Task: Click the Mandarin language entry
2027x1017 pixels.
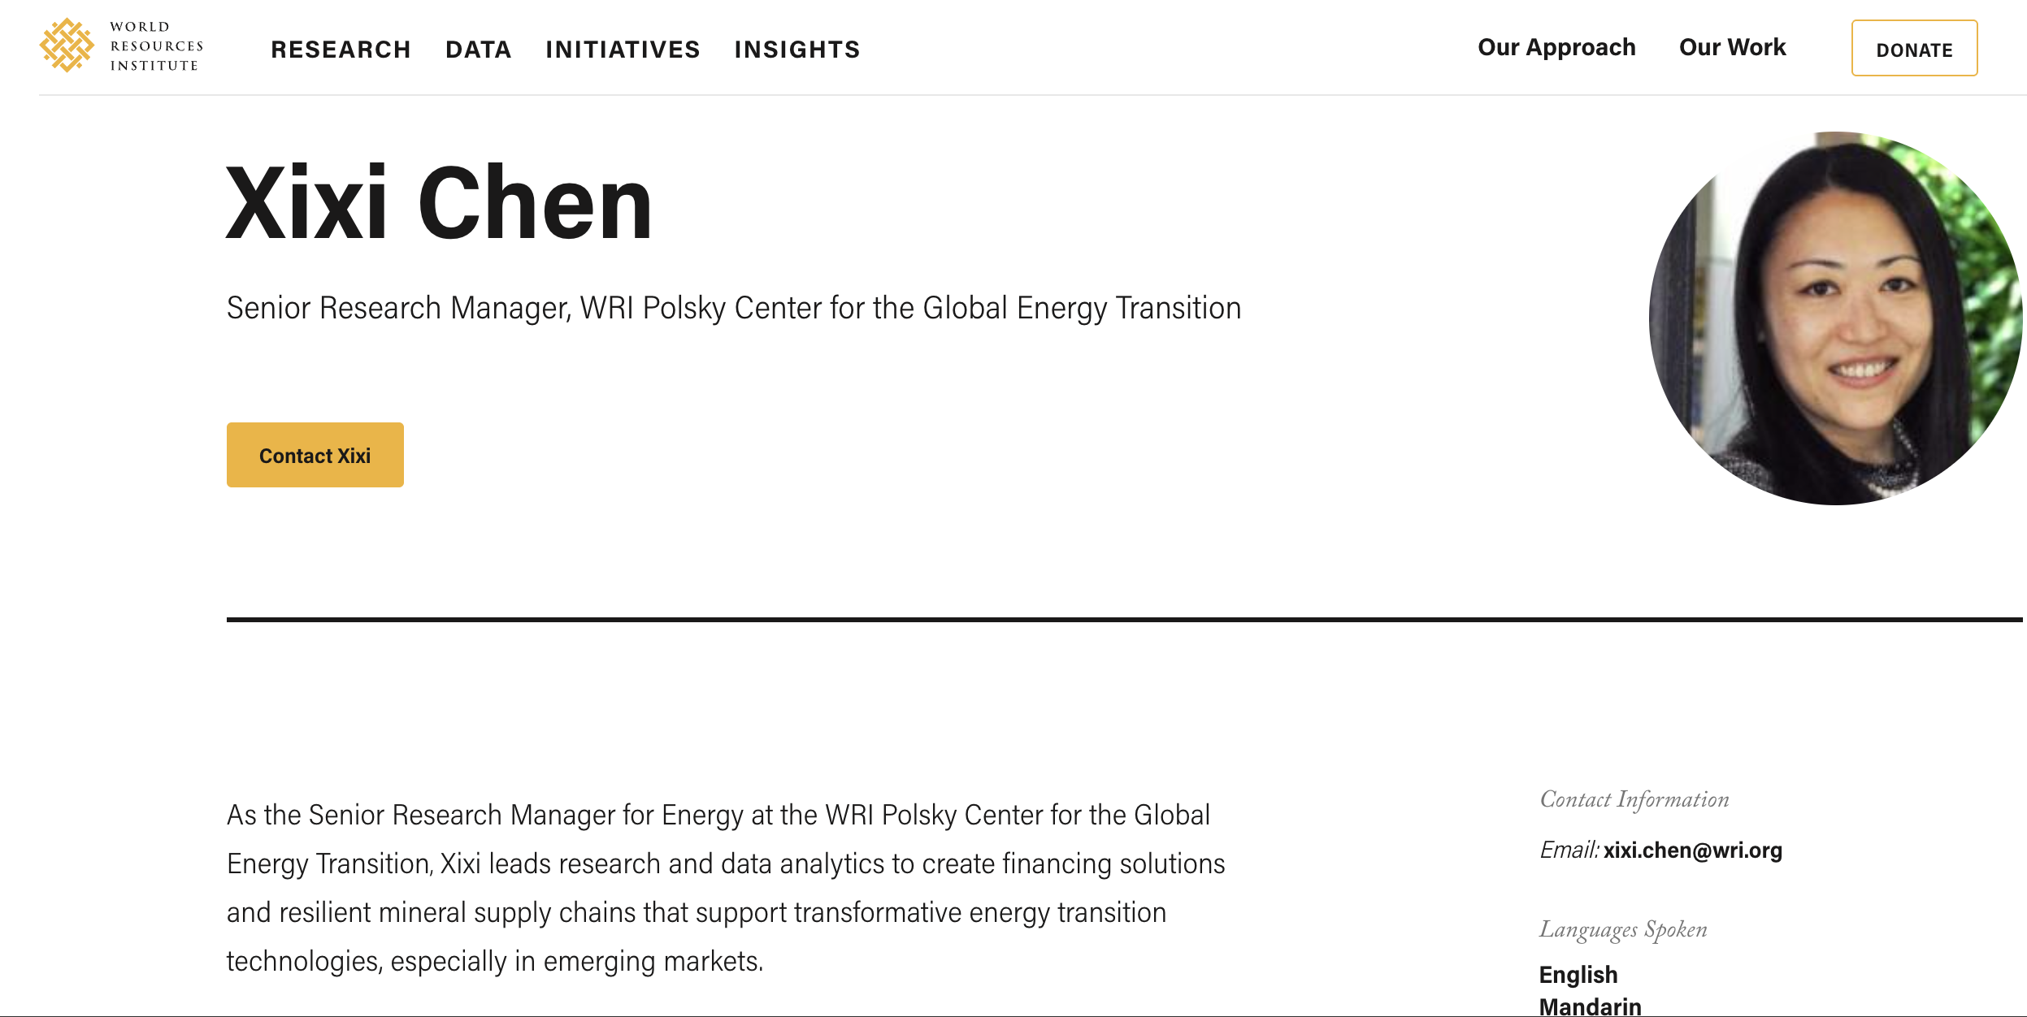Action: 1590,1006
